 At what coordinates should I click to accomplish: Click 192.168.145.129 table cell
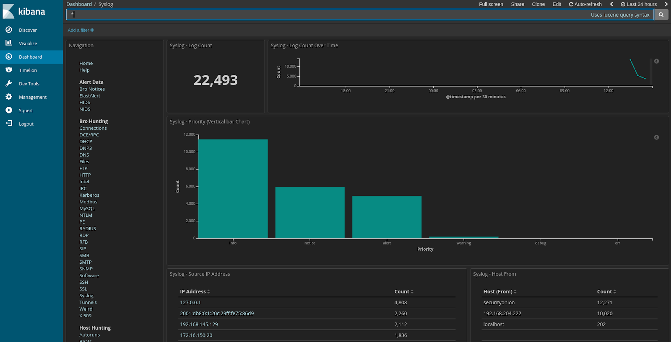(199, 324)
